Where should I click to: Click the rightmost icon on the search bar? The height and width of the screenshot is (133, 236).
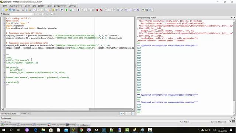pyautogui.click(x=52, y=14)
